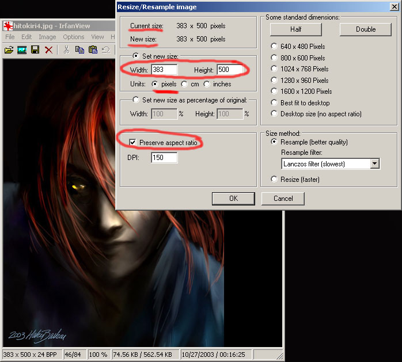Select the cm units radio button
The width and height of the screenshot is (402, 362).
pyautogui.click(x=184, y=84)
